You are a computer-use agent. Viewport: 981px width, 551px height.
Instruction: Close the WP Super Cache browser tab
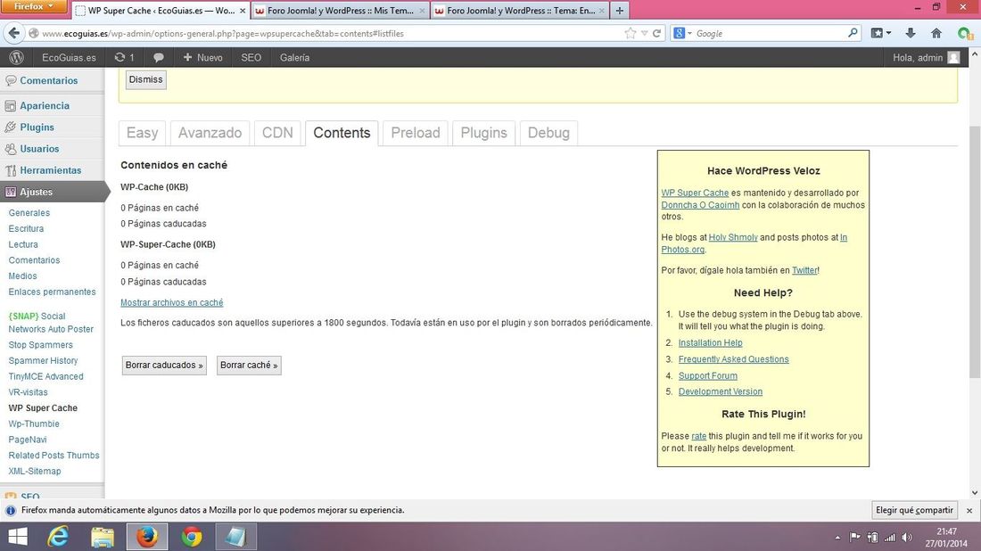[242, 11]
